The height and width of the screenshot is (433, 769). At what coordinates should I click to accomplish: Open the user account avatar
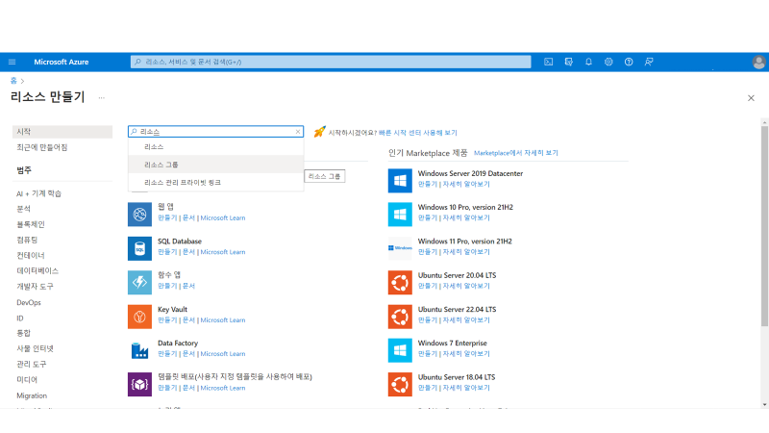pyautogui.click(x=758, y=62)
